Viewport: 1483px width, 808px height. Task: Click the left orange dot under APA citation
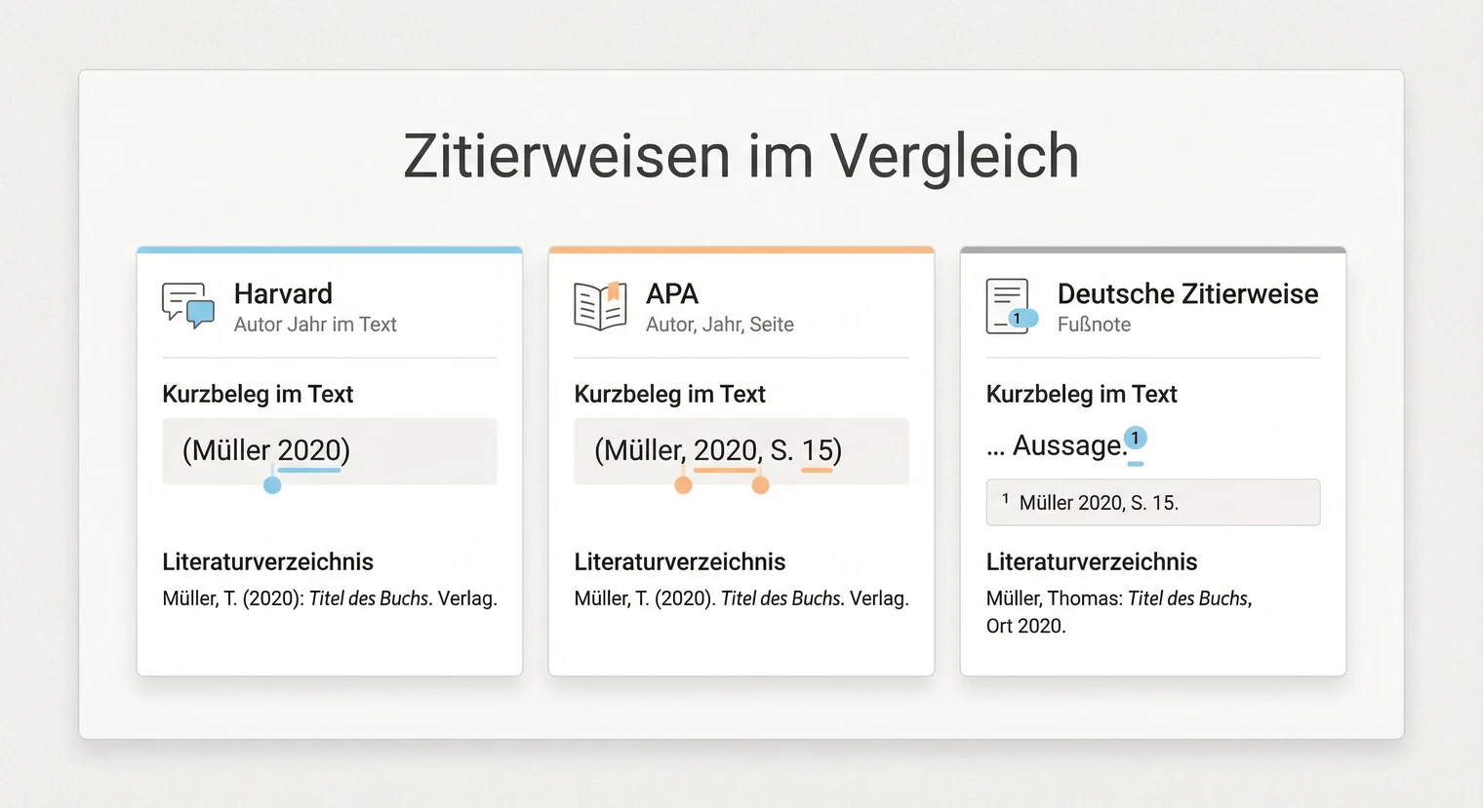pyautogui.click(x=683, y=485)
